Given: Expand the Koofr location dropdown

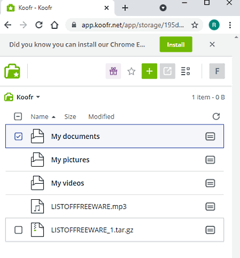Looking at the screenshot, I should pos(38,97).
